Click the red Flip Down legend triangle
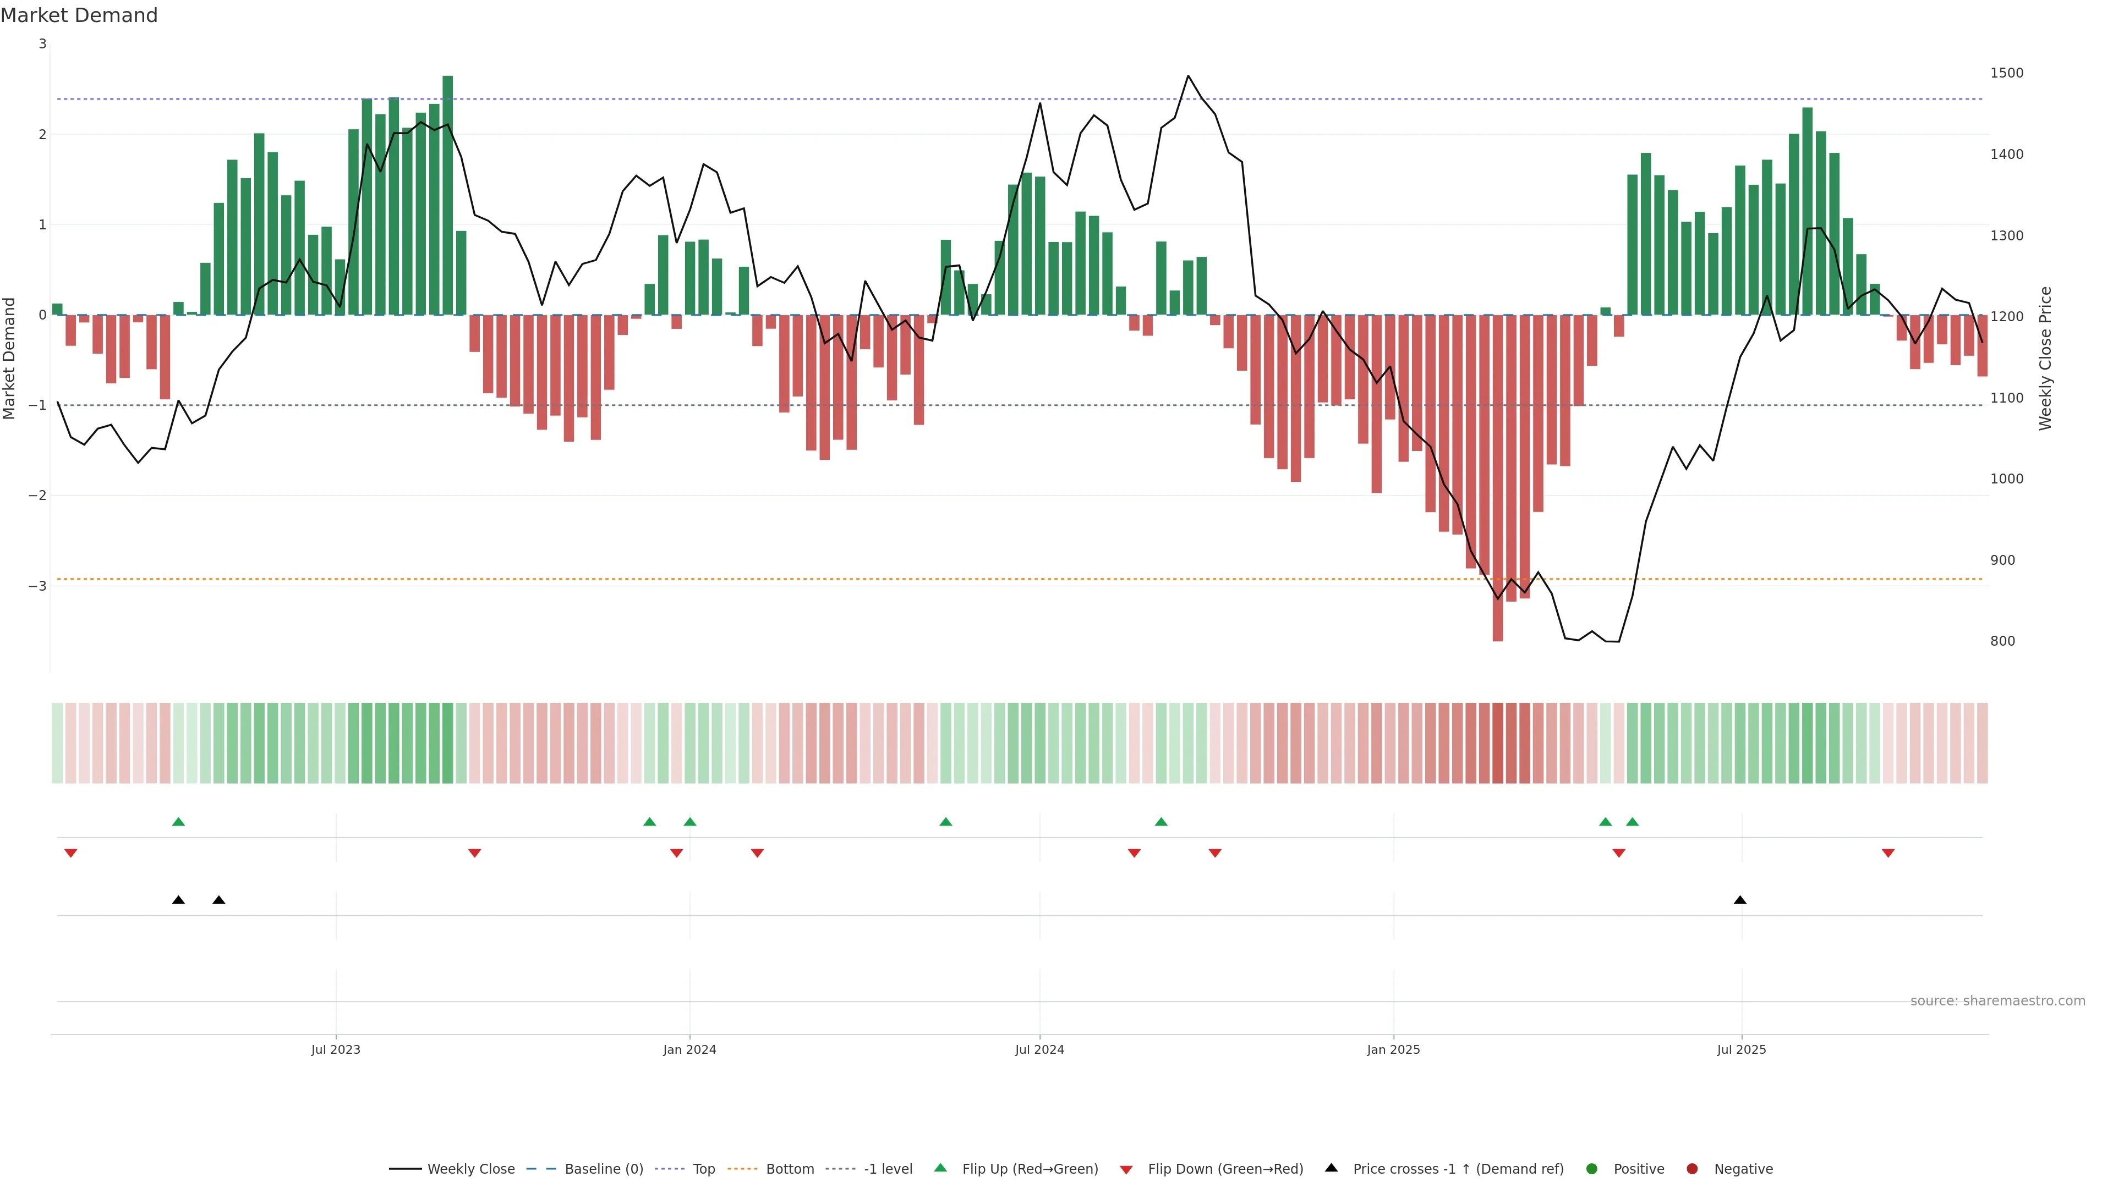2113x1188 pixels. pos(1126,1169)
